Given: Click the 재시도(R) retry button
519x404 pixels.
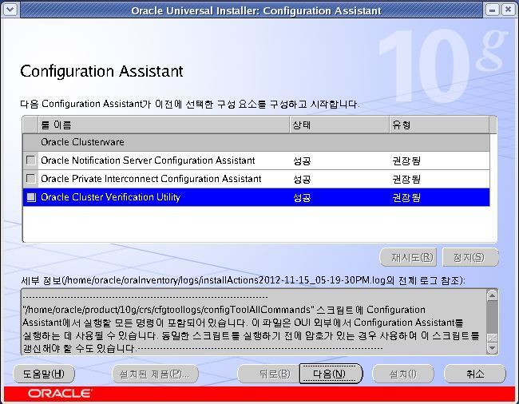Looking at the screenshot, I should point(408,257).
